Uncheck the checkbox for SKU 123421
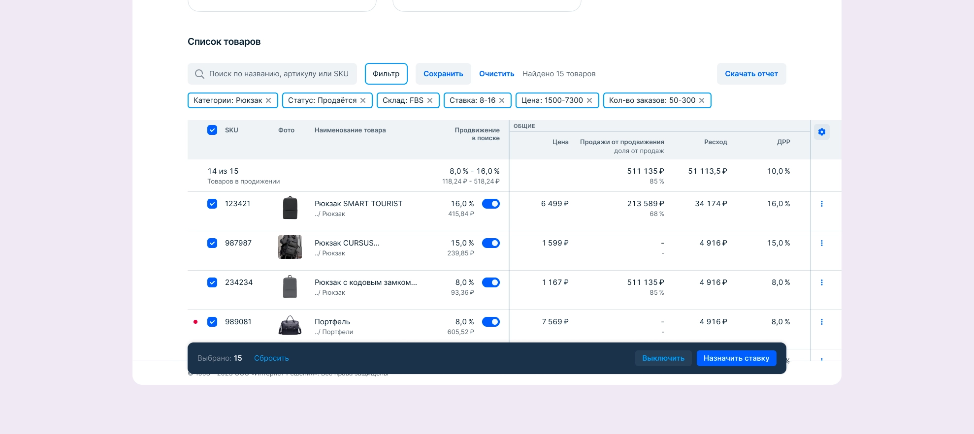 (x=212, y=204)
